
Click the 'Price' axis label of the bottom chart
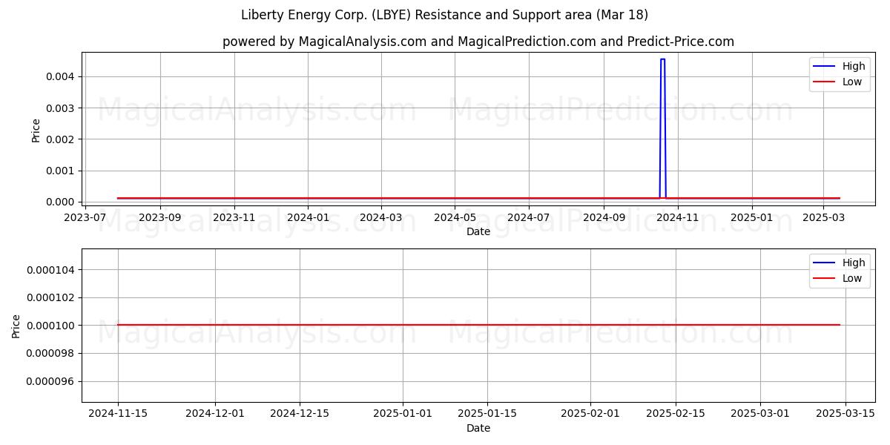pyautogui.click(x=16, y=326)
